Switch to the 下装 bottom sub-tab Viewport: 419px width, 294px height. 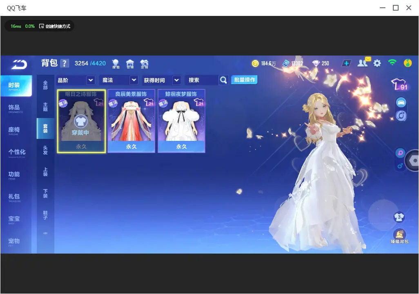click(x=45, y=194)
